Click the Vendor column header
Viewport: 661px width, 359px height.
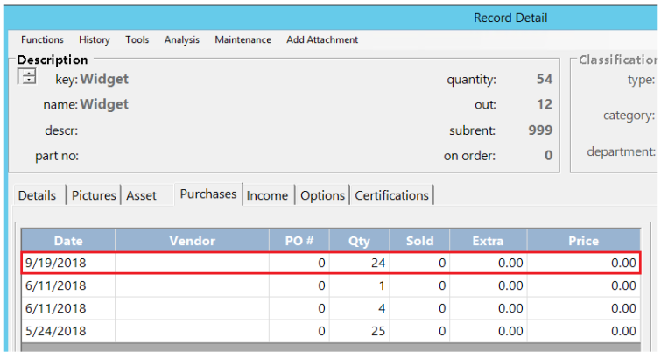[x=192, y=241]
